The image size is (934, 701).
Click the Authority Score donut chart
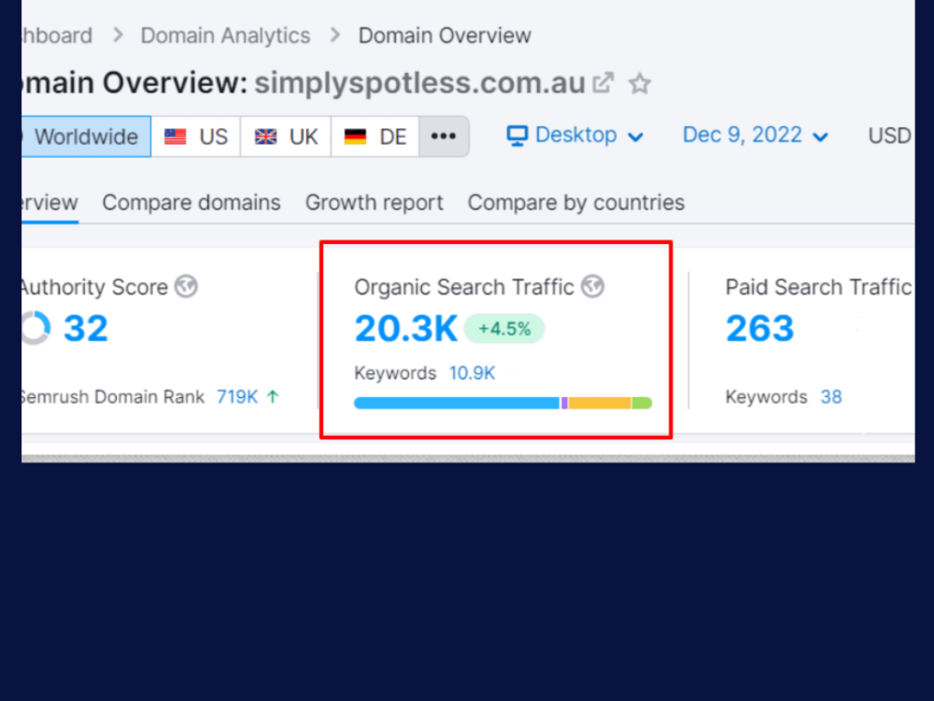pyautogui.click(x=35, y=328)
